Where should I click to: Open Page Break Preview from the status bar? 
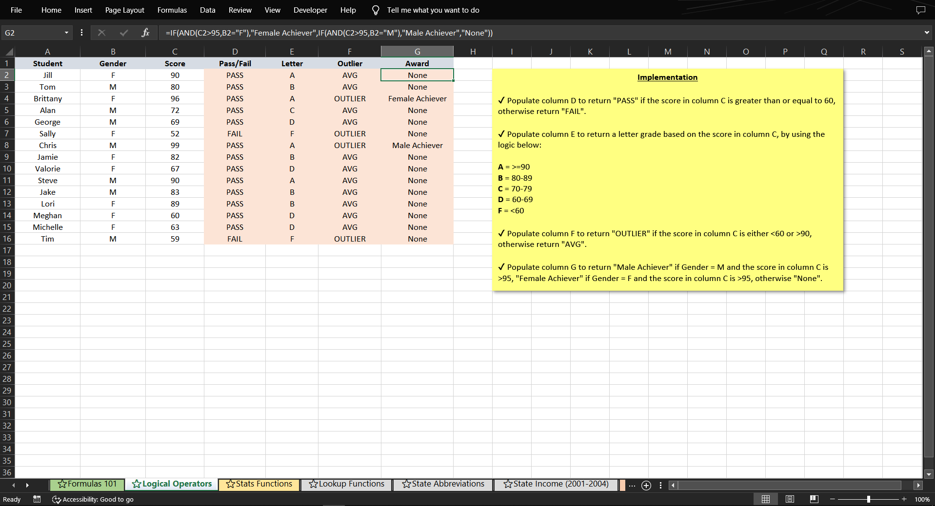814,499
